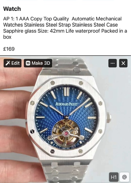Toggle the H1 heading format button

coord(114,177)
